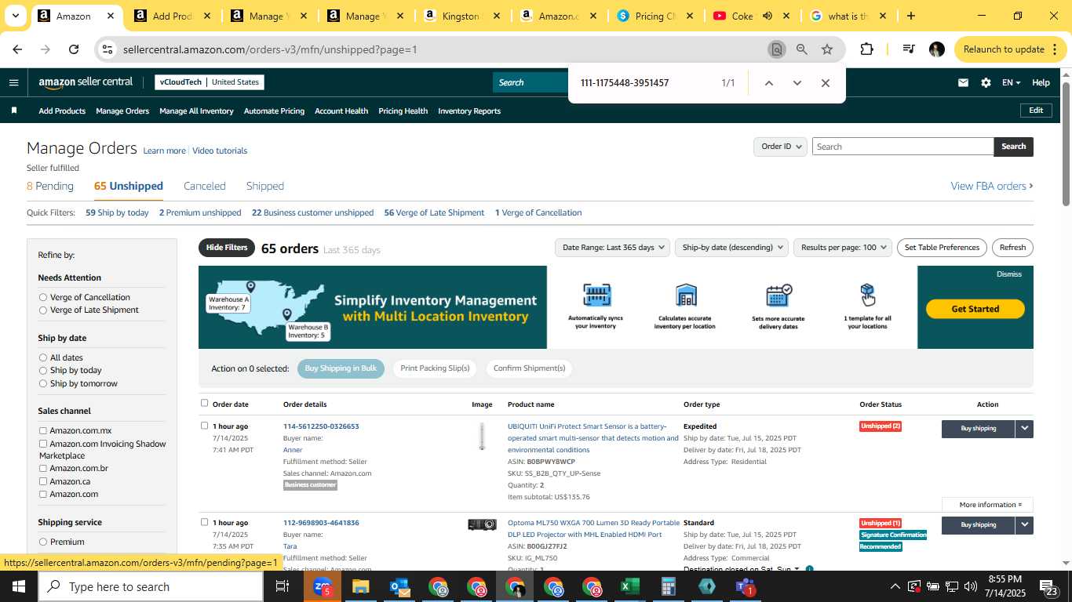Image resolution: width=1072 pixels, height=602 pixels.
Task: Open the Seller Central hamburger menu
Action: coord(13,82)
